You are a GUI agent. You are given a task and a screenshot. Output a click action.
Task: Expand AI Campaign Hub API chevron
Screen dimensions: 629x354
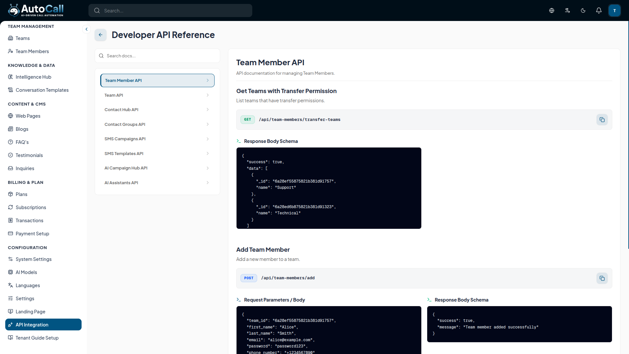pyautogui.click(x=208, y=168)
